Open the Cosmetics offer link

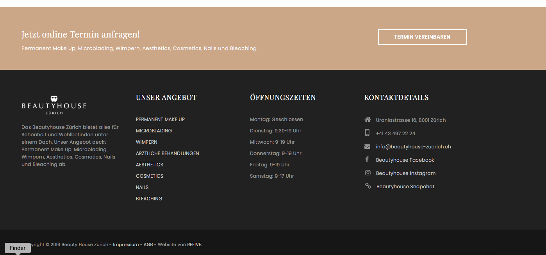(x=150, y=176)
